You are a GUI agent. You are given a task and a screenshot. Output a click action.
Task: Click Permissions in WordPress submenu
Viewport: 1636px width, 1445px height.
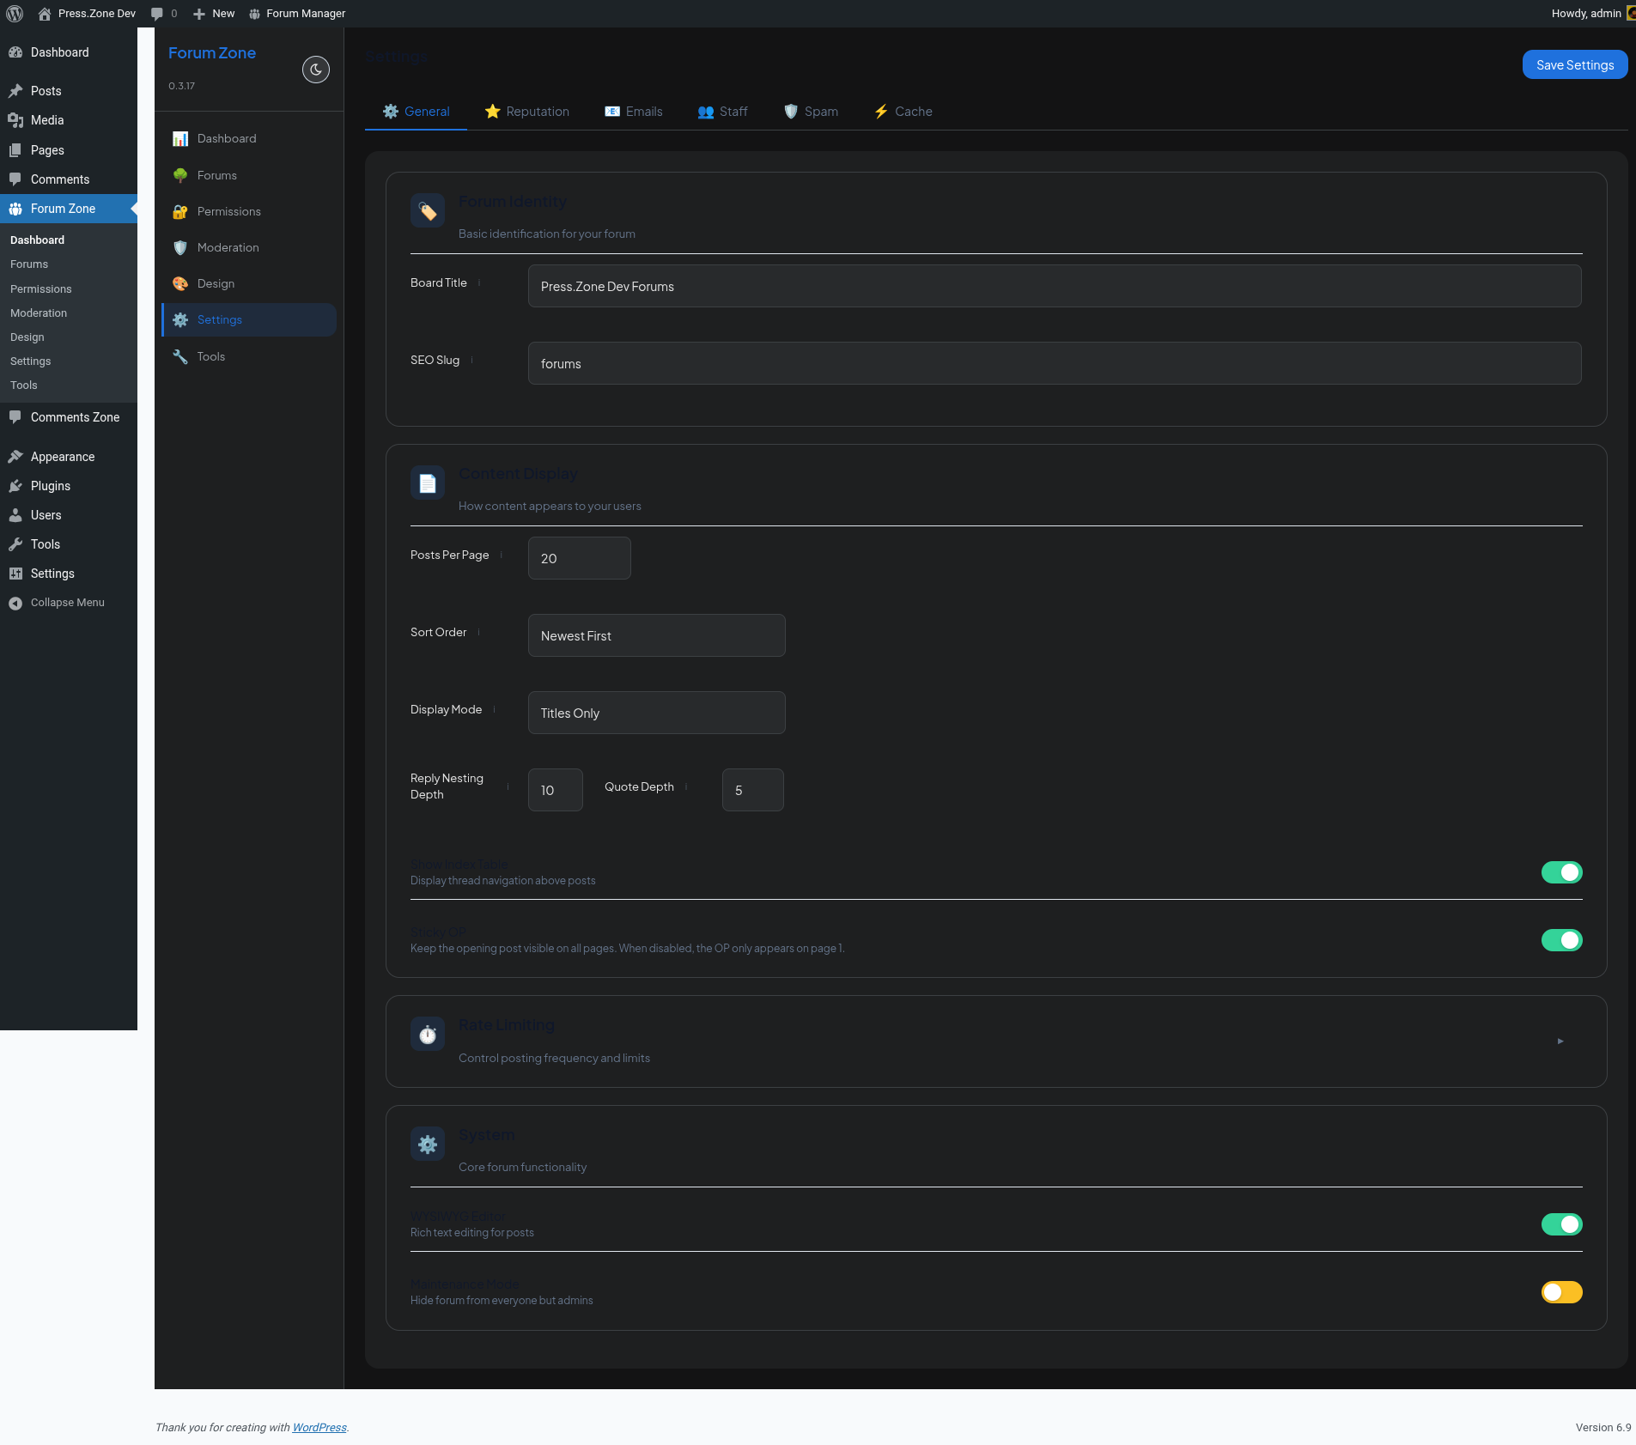click(x=41, y=289)
